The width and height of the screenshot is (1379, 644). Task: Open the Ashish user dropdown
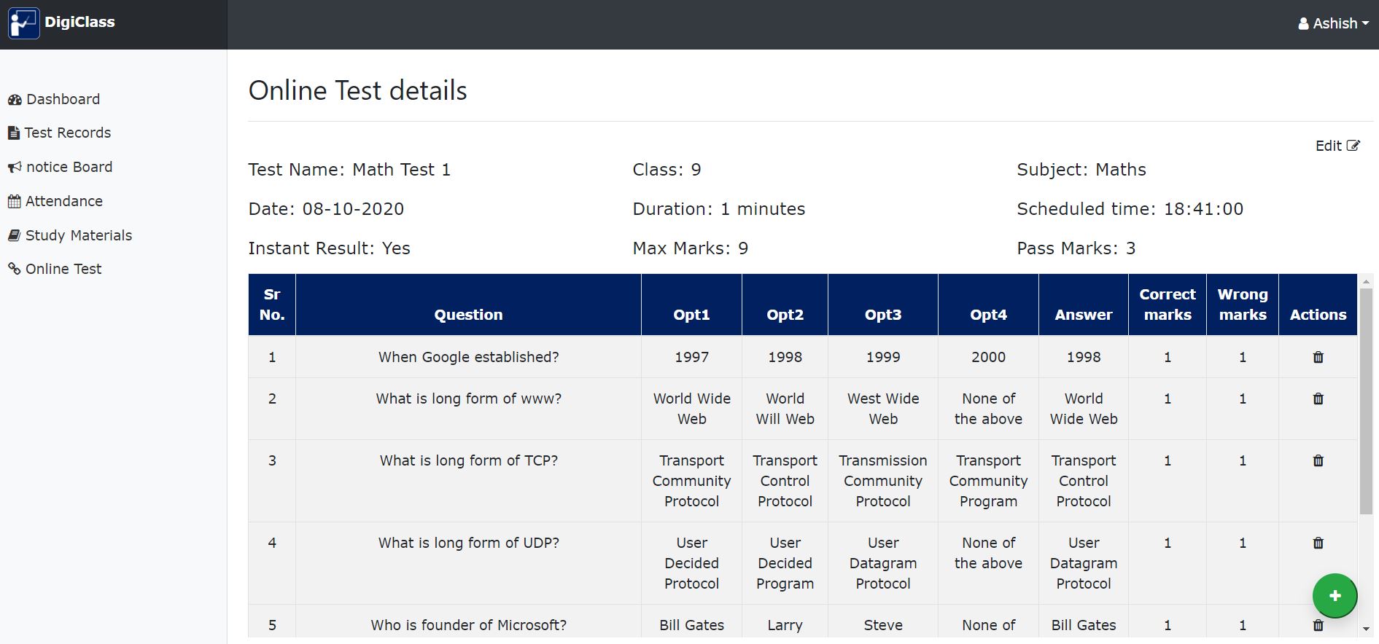click(1333, 23)
